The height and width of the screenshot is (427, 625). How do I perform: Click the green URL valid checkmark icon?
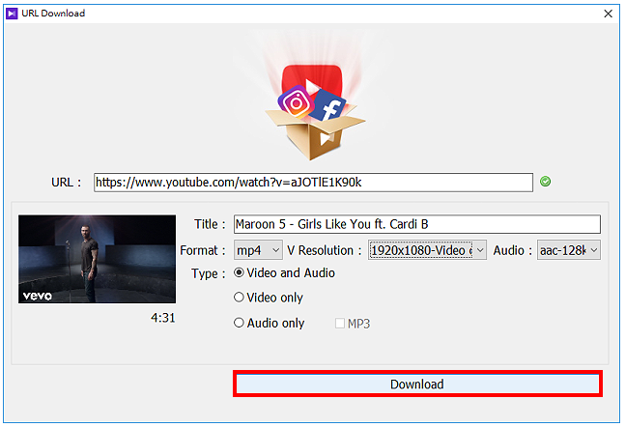tap(545, 182)
